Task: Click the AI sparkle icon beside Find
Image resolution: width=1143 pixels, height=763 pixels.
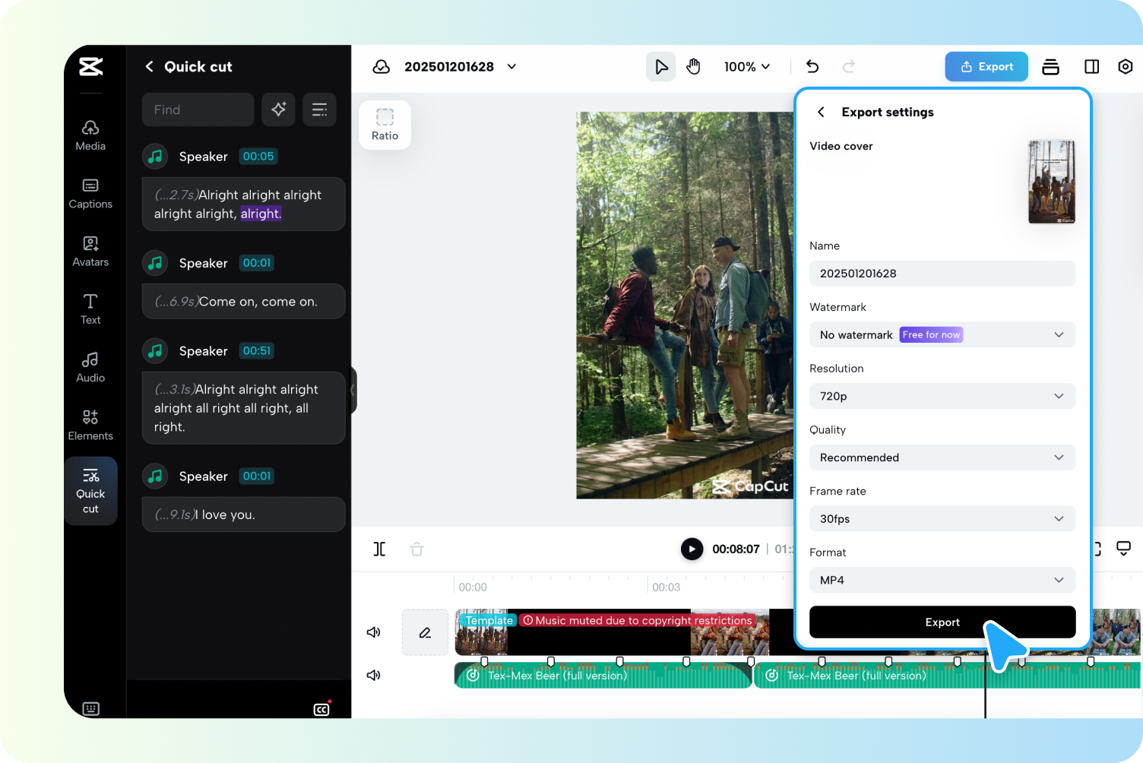Action: 279,109
